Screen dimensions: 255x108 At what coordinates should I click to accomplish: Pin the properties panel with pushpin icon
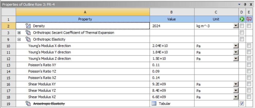(x=245, y=5)
